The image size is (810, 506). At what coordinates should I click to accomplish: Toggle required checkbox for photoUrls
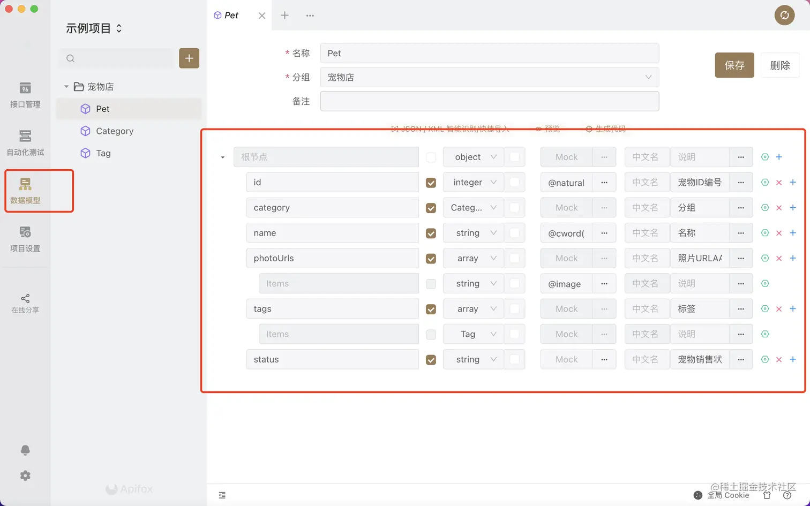click(431, 259)
